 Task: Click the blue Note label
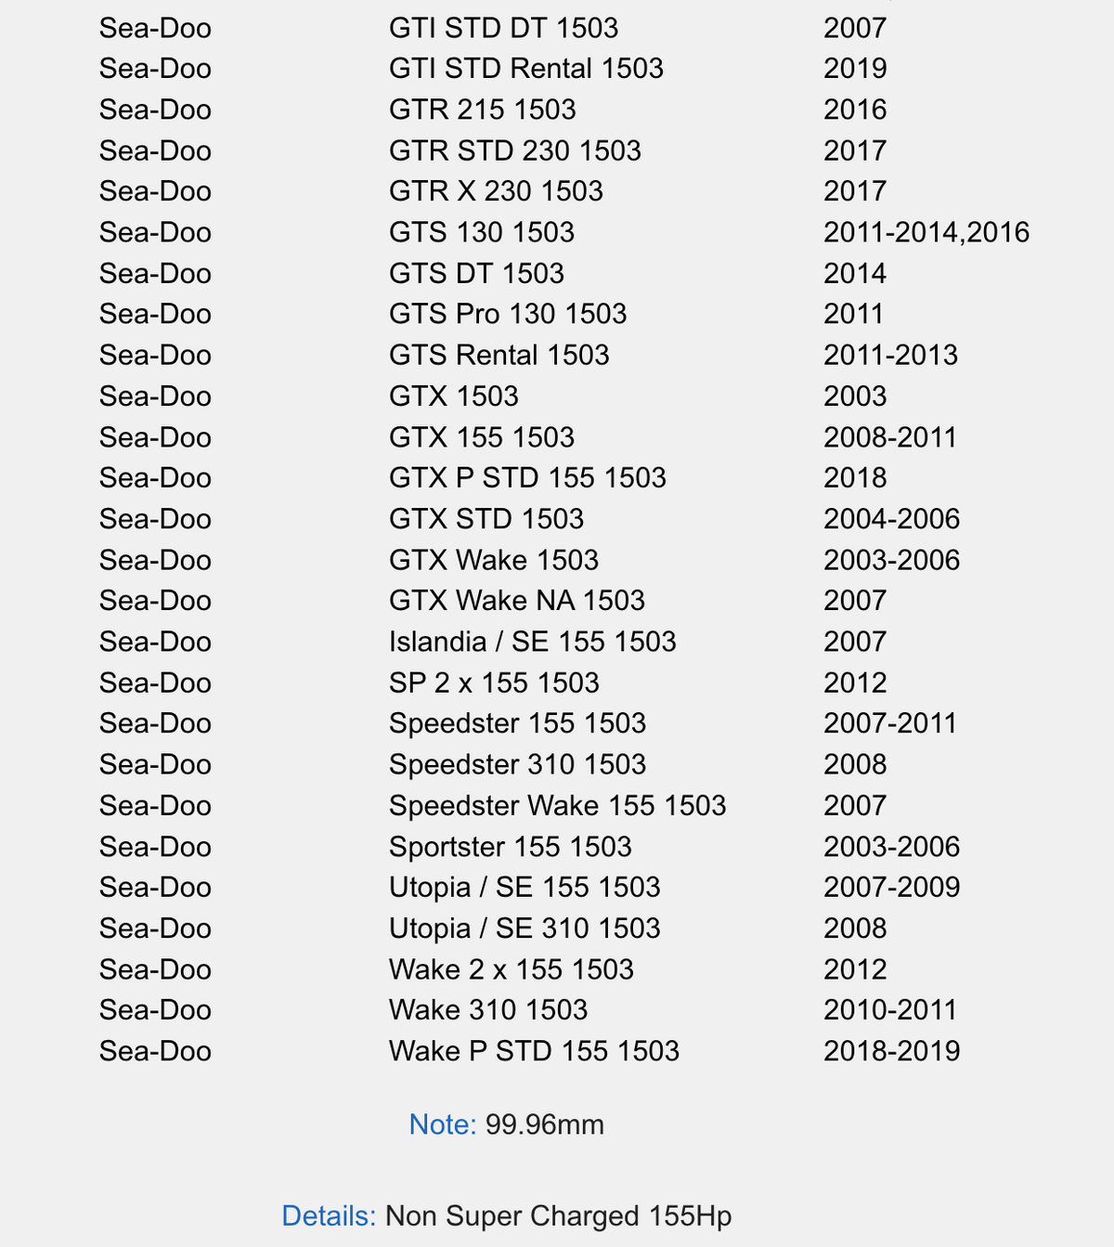point(442,1124)
